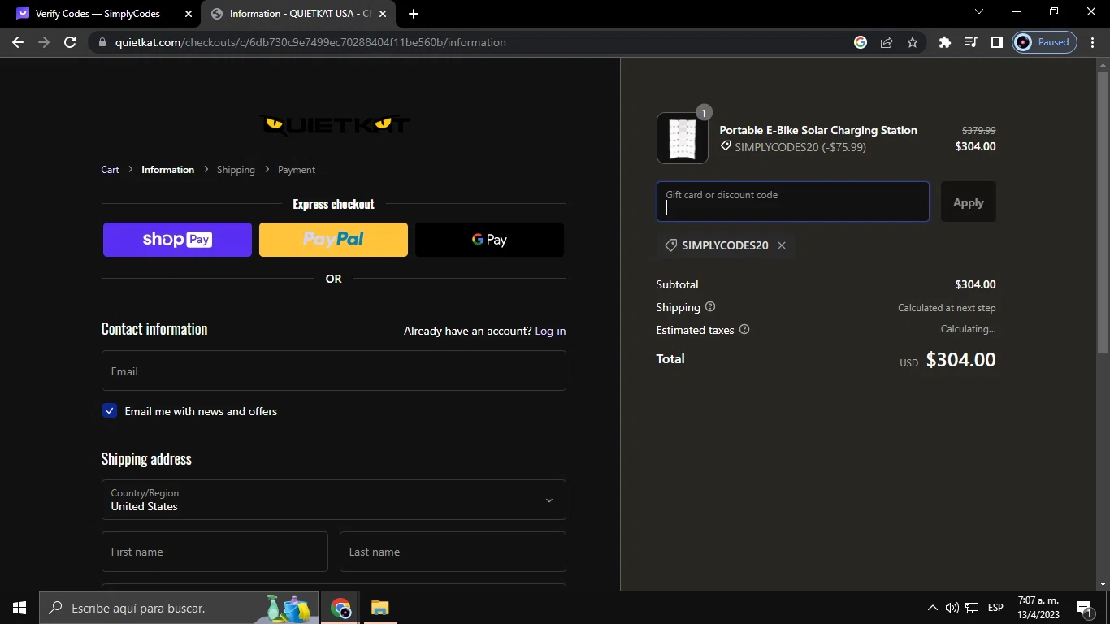Open File Explorer from the taskbar
1110x624 pixels.
pos(380,608)
